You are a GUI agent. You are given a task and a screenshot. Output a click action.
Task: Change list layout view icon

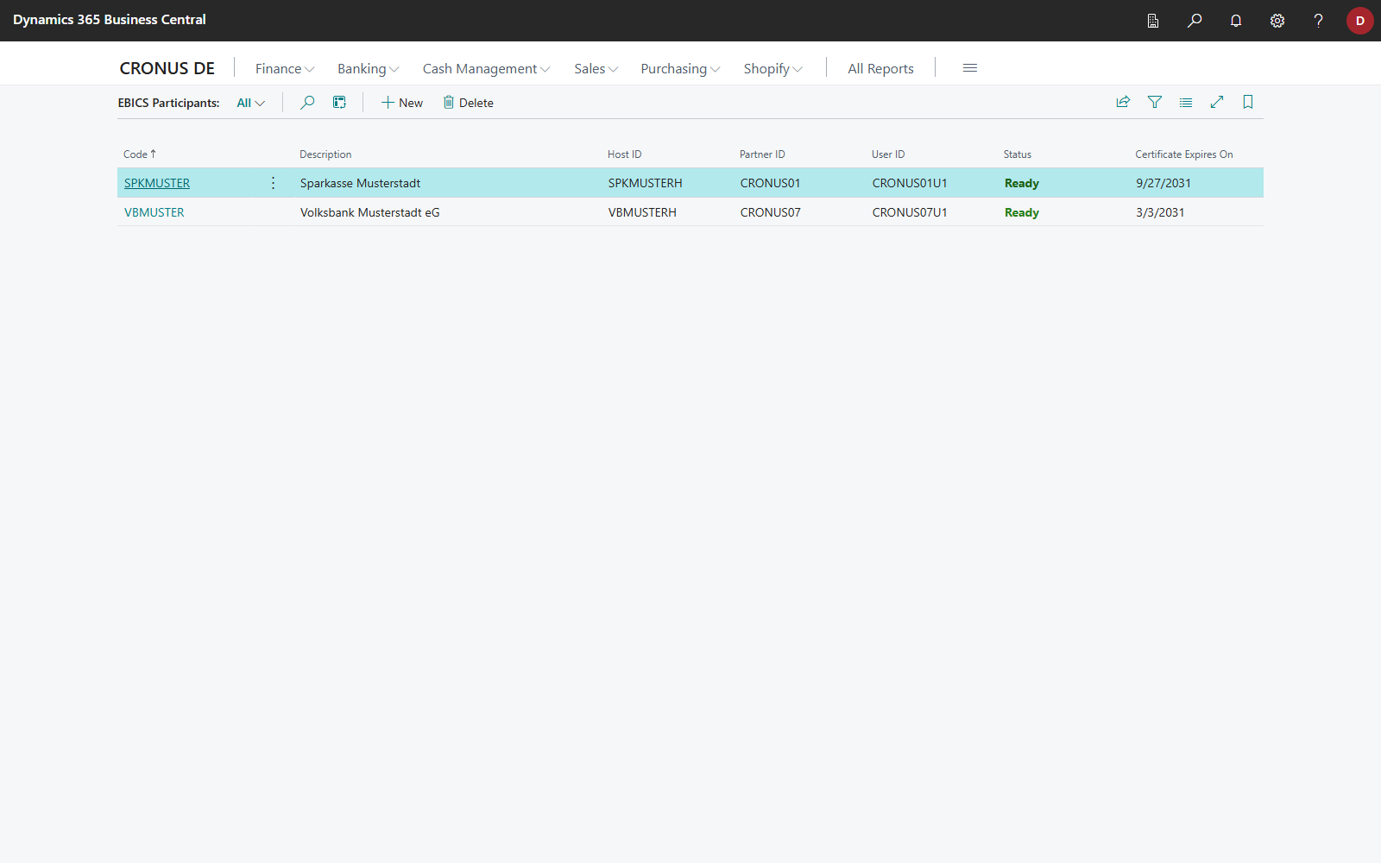(x=1186, y=103)
